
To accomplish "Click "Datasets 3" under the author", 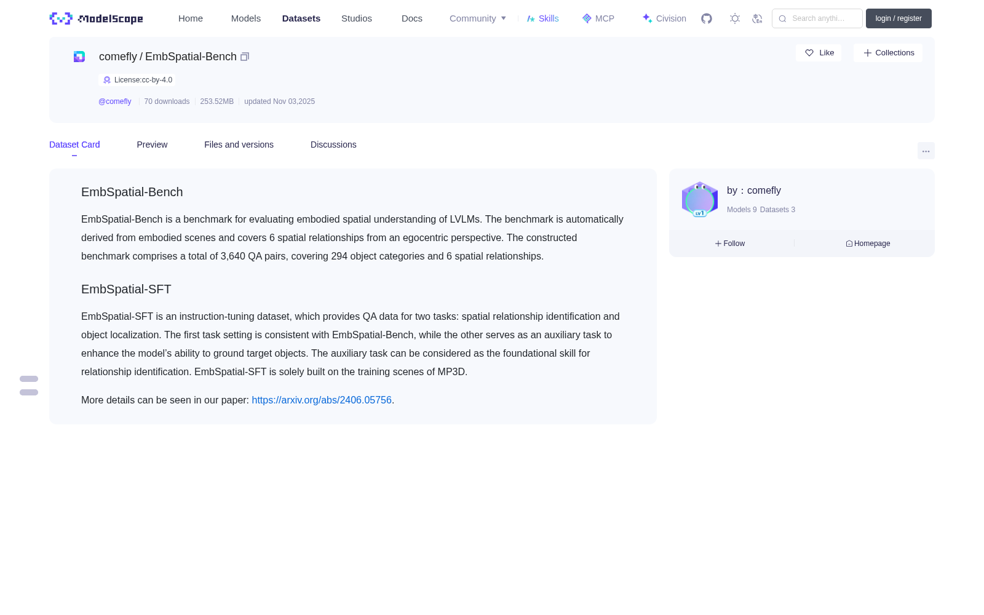I will click(x=777, y=210).
